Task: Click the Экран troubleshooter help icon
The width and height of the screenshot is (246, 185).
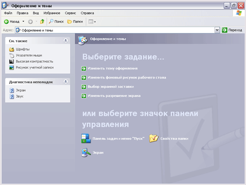Action: (12, 90)
